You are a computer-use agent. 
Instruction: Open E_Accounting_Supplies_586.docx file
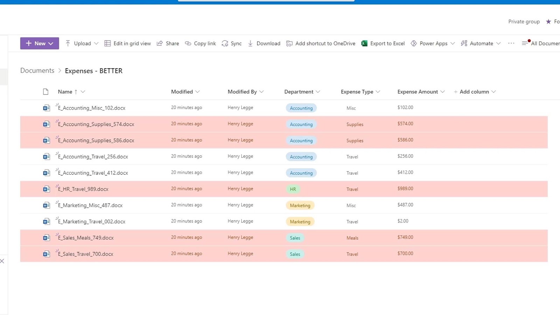pyautogui.click(x=96, y=140)
